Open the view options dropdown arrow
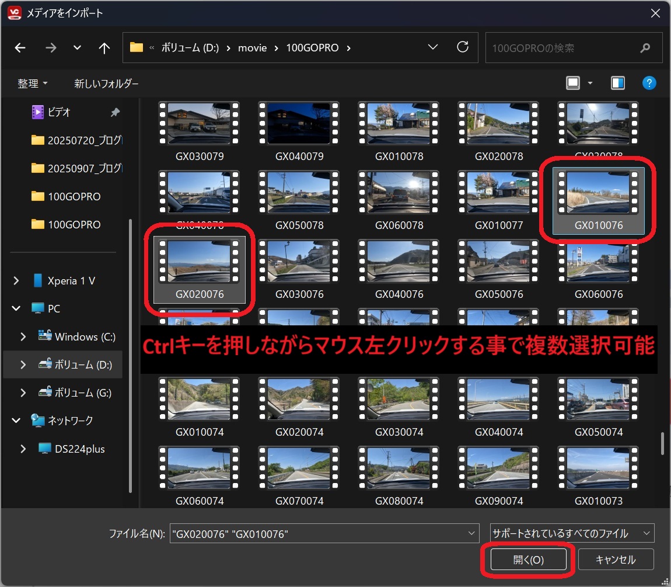The image size is (671, 587). (x=590, y=83)
